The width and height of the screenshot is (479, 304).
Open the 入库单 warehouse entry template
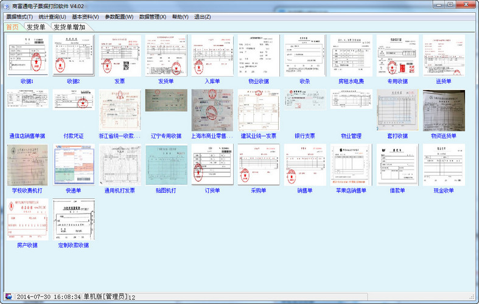click(212, 55)
